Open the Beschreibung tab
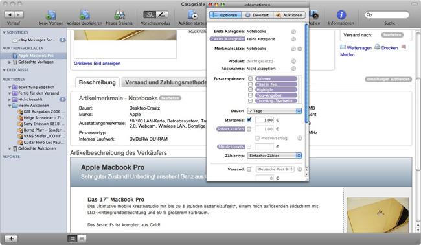 point(97,82)
